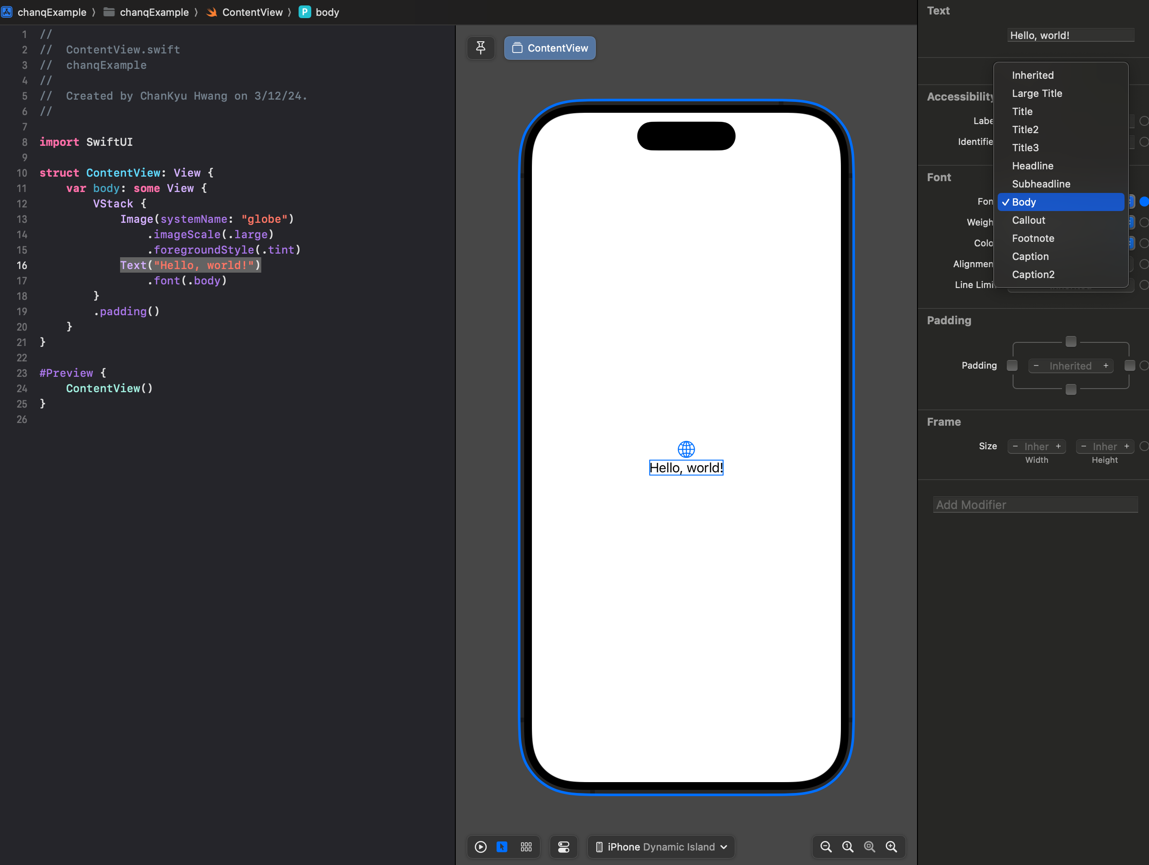Screen dimensions: 1149x865
Task: Open the preview variants grid icon
Action: pos(526,847)
